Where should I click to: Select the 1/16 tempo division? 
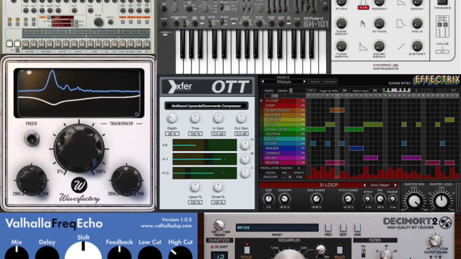point(275,95)
